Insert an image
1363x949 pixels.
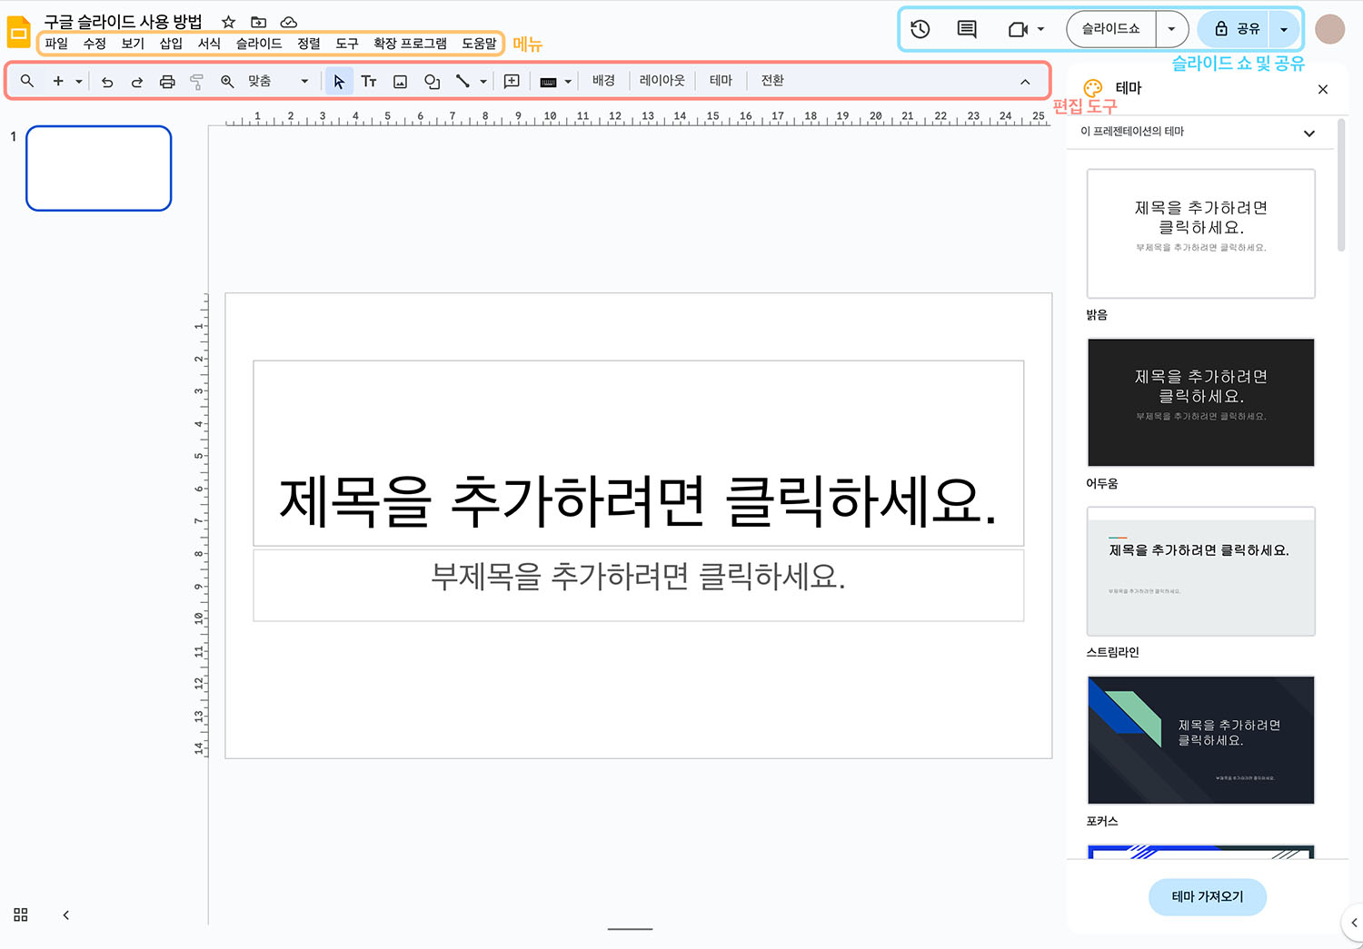pos(400,81)
